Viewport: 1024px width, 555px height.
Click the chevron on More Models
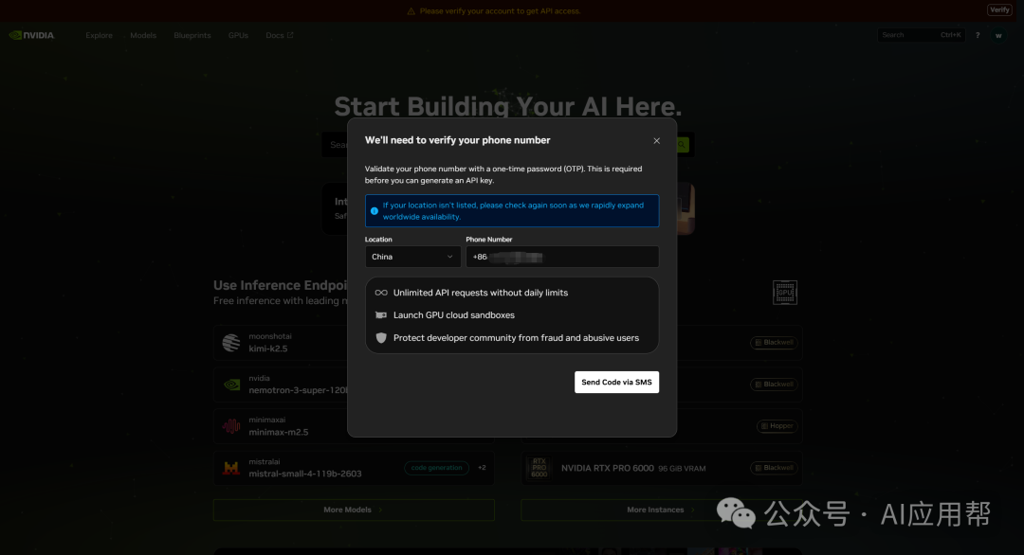381,510
